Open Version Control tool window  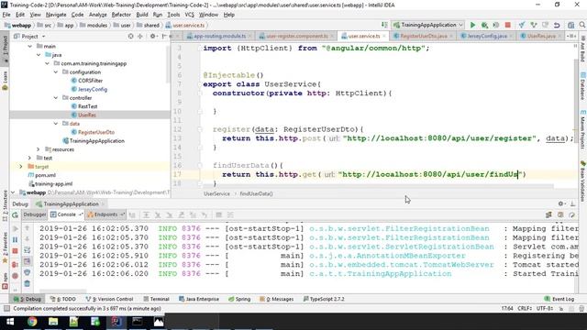tap(109, 300)
